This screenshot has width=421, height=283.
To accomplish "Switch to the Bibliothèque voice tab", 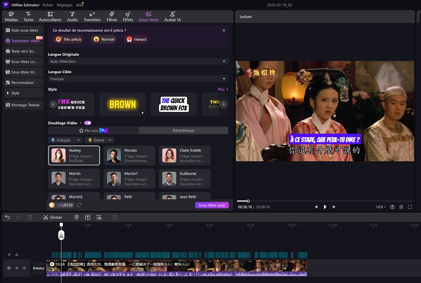I will point(183,131).
